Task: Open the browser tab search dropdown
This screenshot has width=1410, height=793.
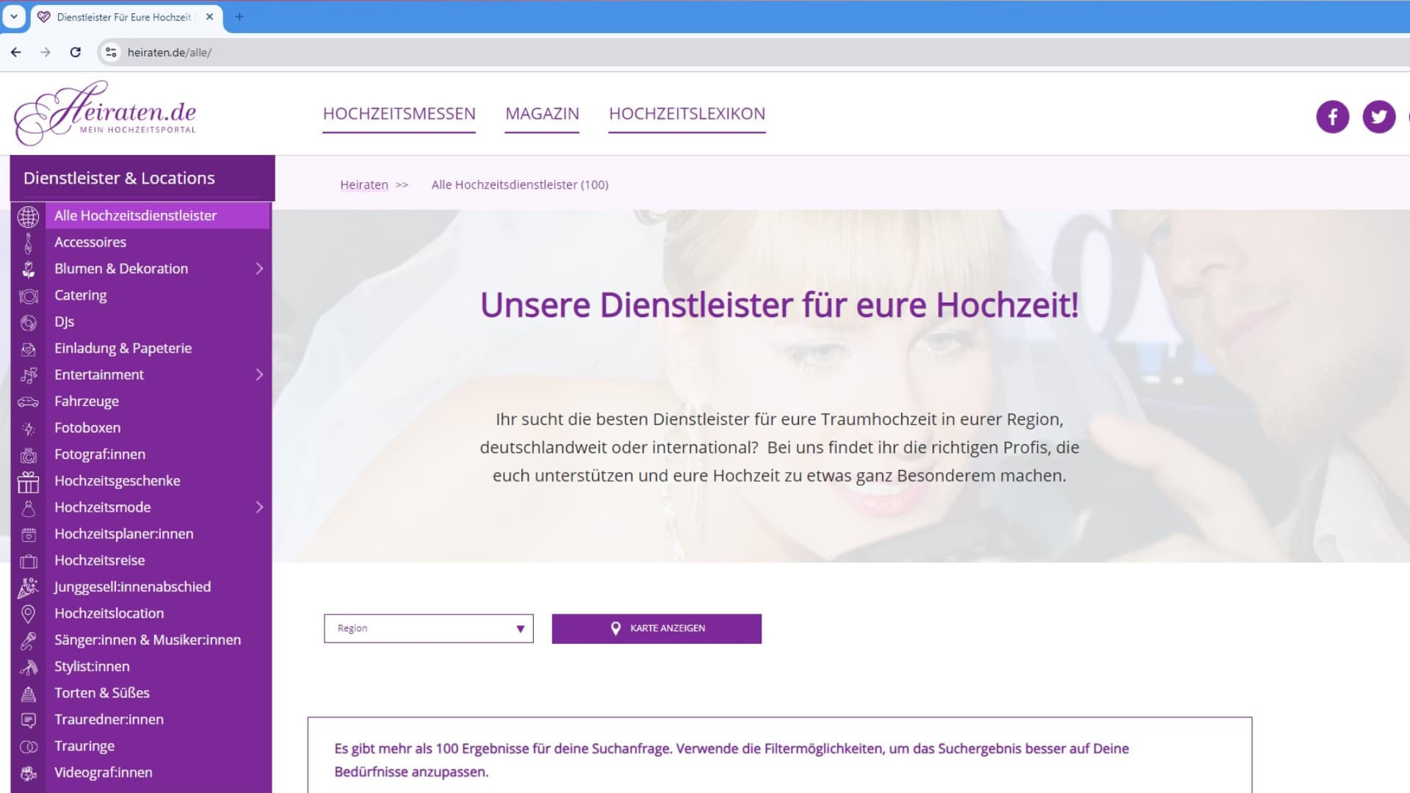Action: pos(13,16)
